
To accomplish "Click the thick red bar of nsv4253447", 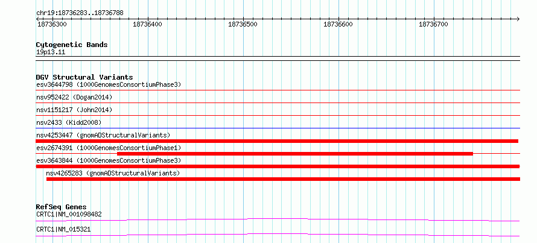I will (277, 141).
